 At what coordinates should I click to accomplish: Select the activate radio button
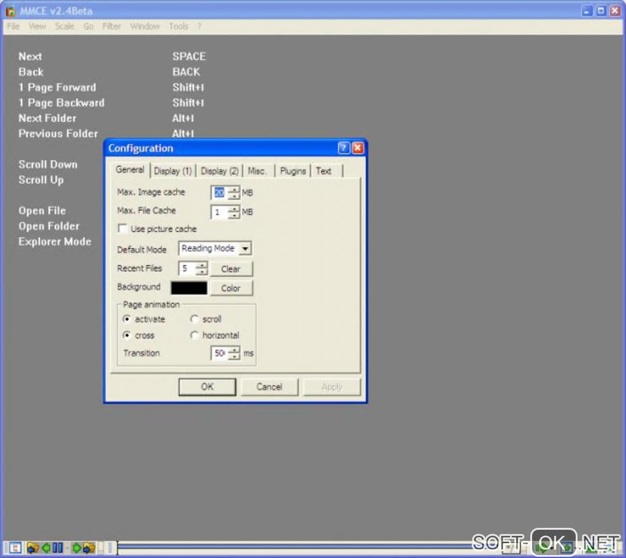126,319
